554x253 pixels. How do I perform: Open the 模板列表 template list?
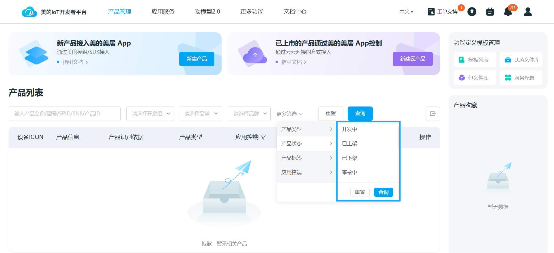tap(475, 60)
